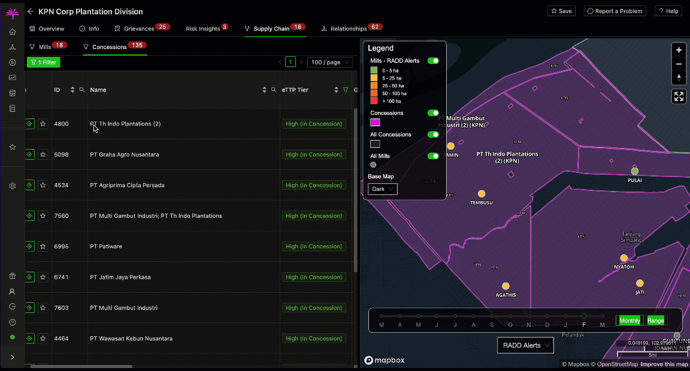
Task: Locate PT Th Indo Plantations (2) on map
Action: pos(29,124)
